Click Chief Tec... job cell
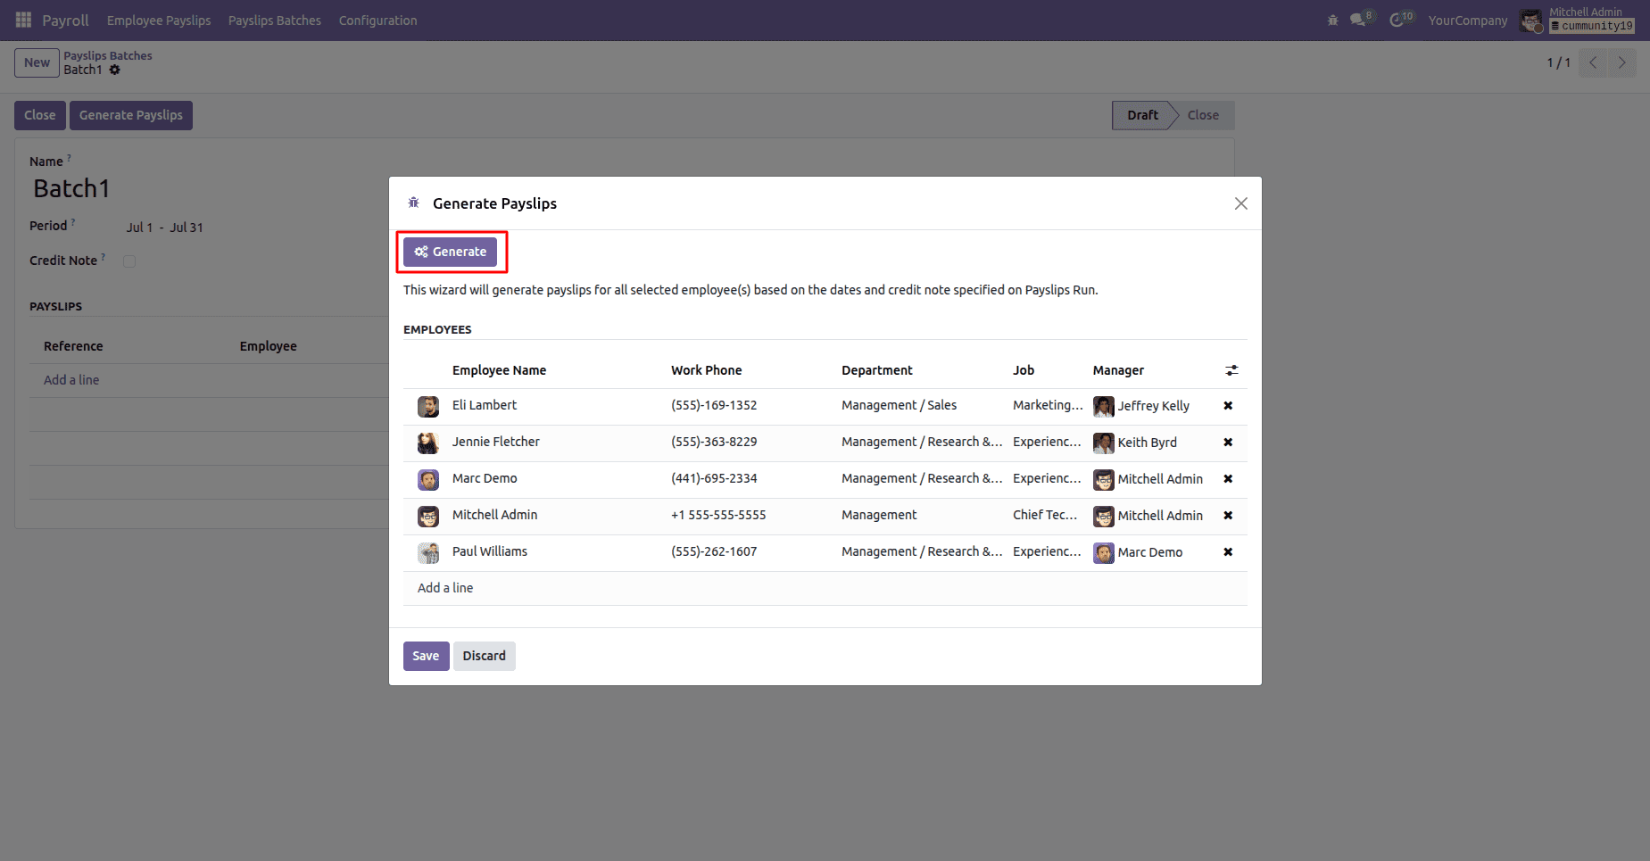Viewport: 1650px width, 861px height. (1045, 515)
